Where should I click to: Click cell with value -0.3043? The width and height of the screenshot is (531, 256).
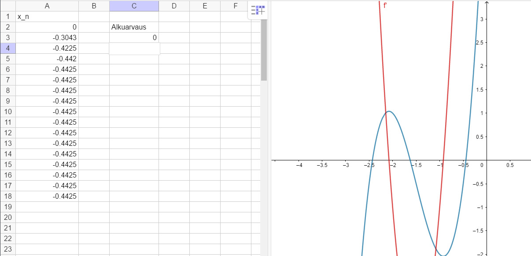pos(47,38)
